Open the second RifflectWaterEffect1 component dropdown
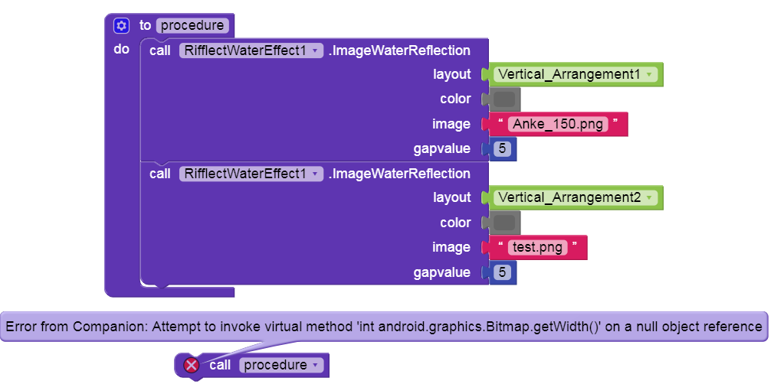 [x=316, y=174]
